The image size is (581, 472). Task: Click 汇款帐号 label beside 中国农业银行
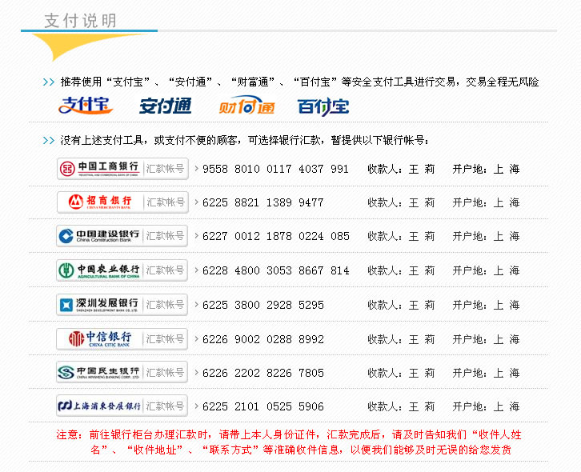coord(165,270)
